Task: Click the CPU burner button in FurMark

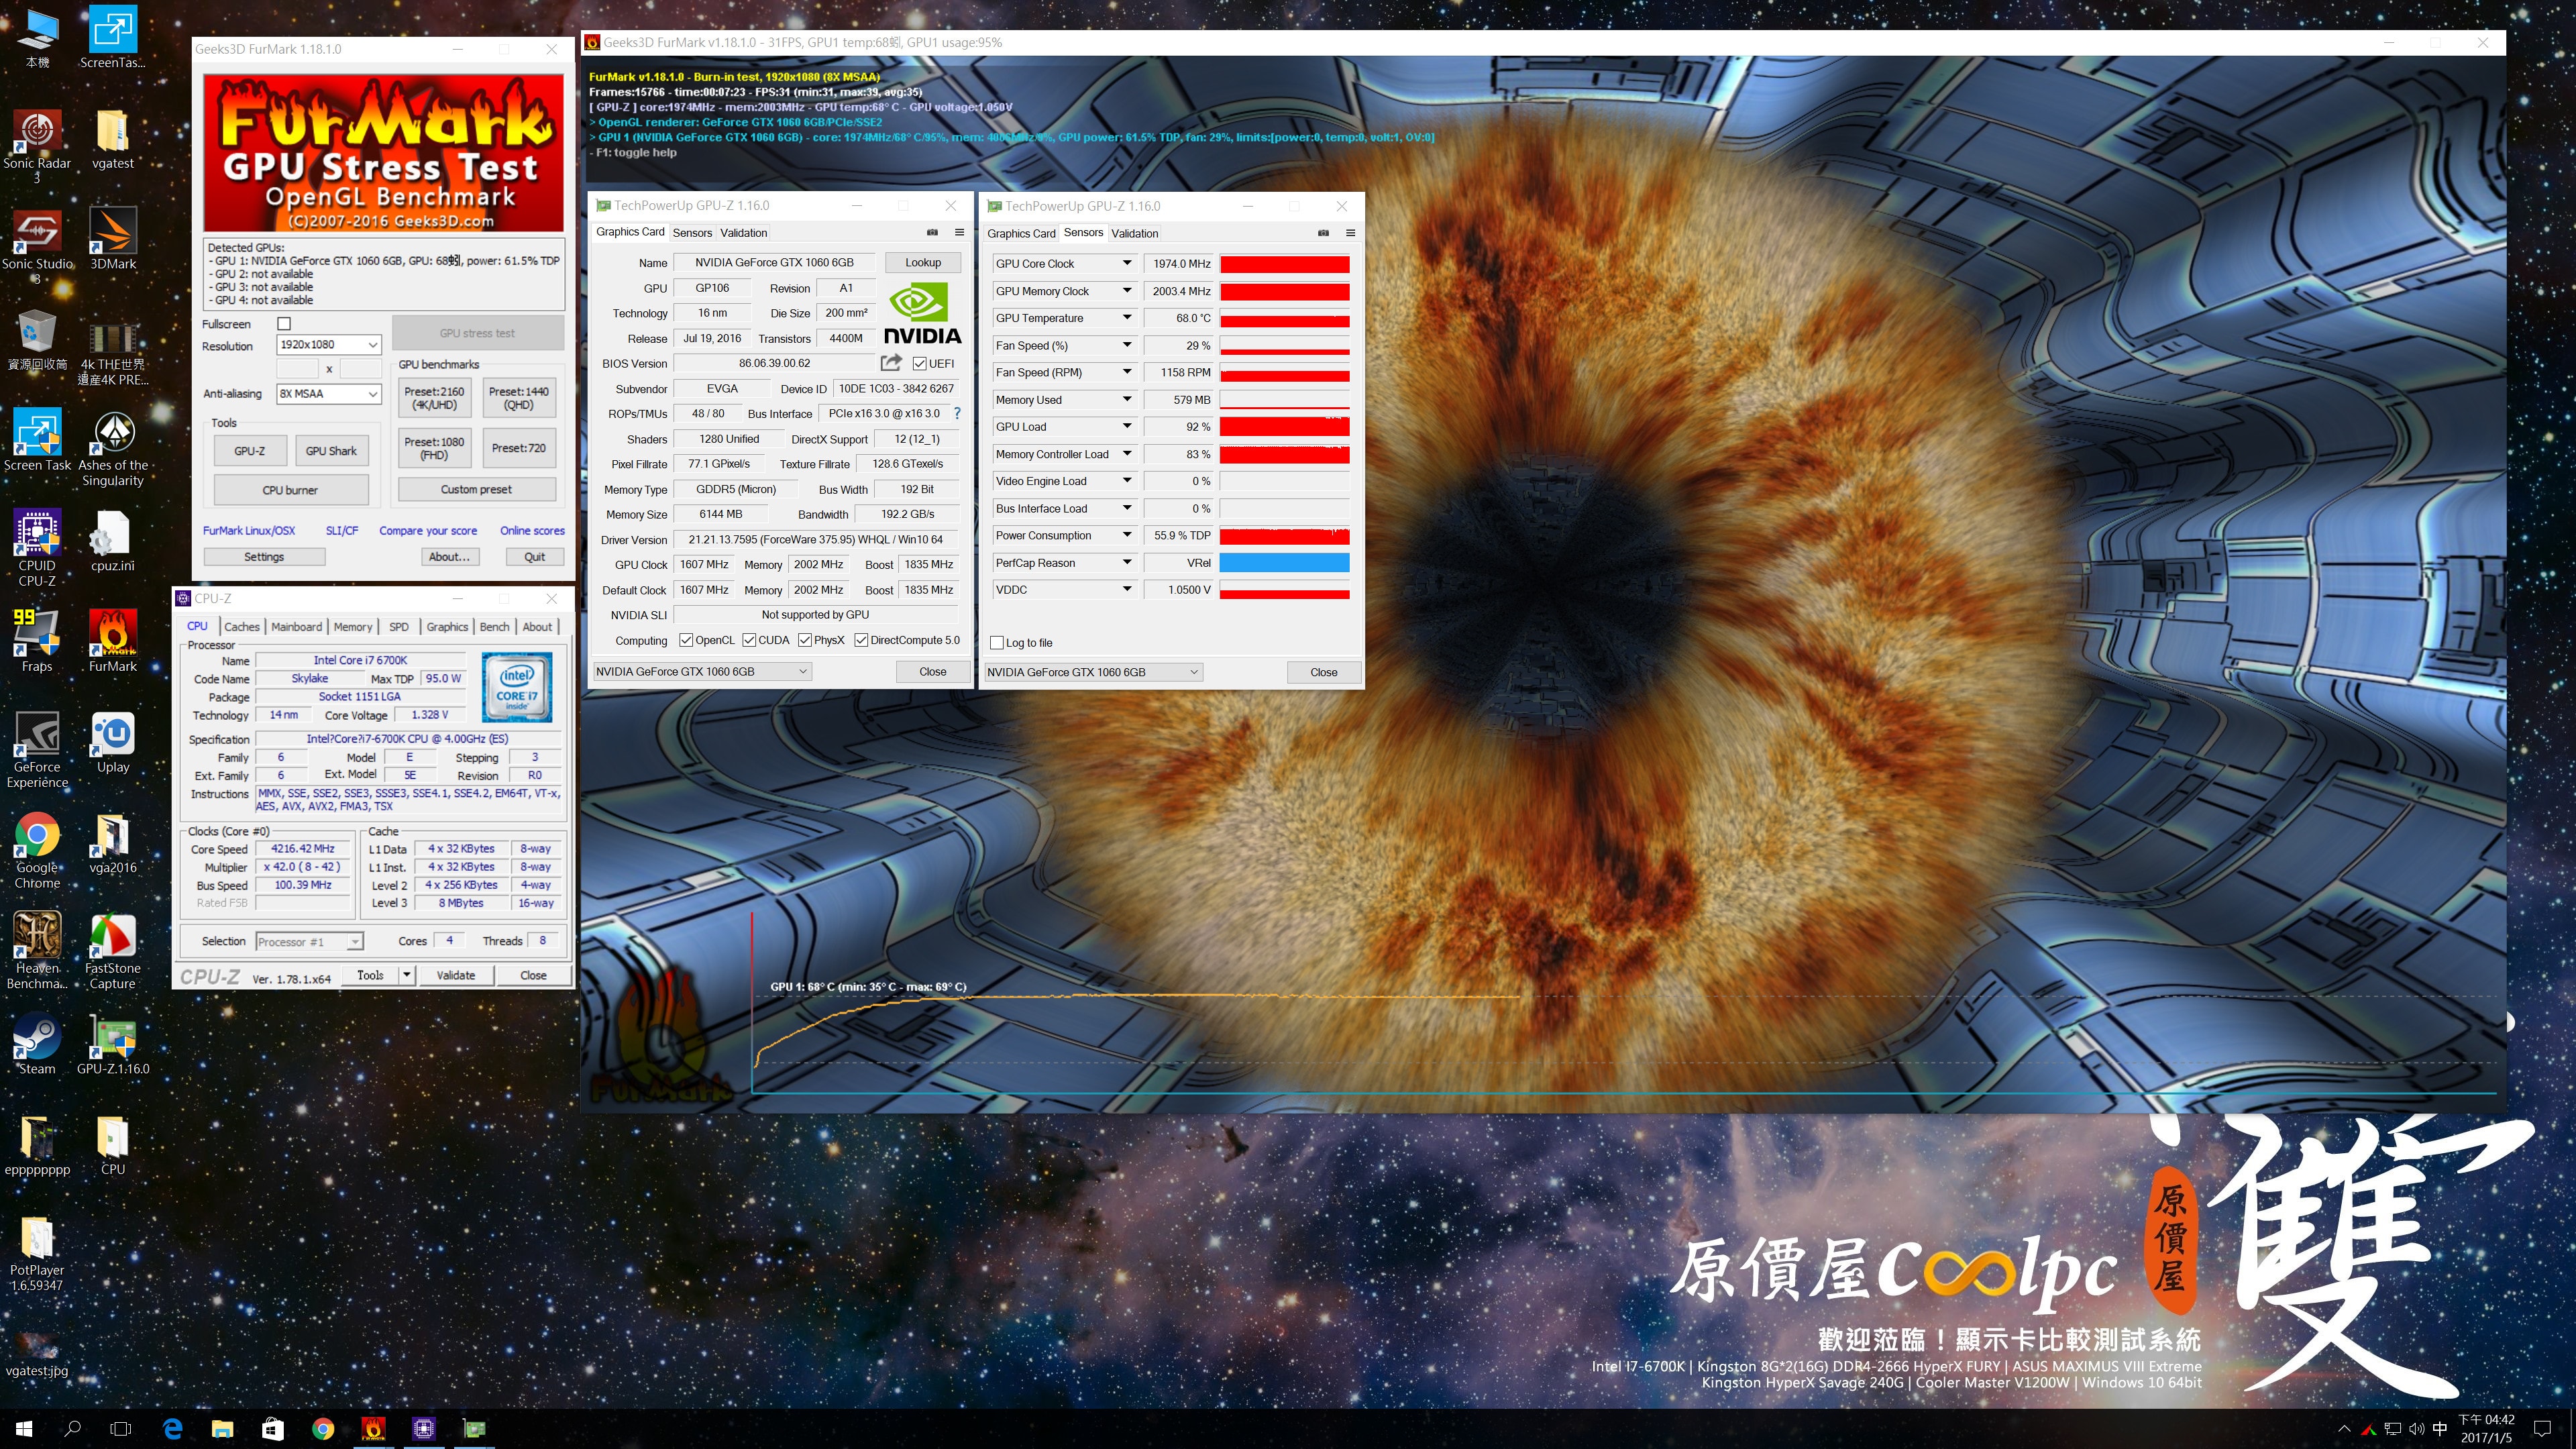Action: click(x=290, y=490)
